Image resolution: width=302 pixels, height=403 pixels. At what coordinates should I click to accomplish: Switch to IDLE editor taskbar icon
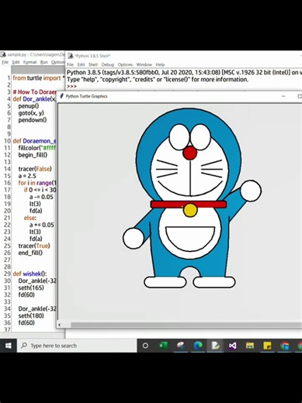(215, 346)
